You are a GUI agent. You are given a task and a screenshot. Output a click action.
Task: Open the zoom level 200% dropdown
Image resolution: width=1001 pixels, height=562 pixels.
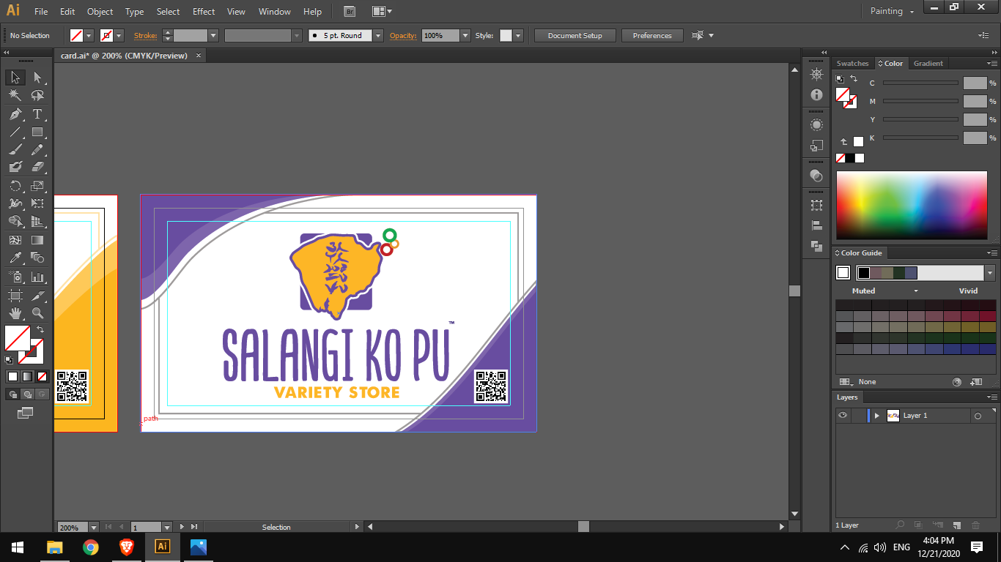pos(94,527)
